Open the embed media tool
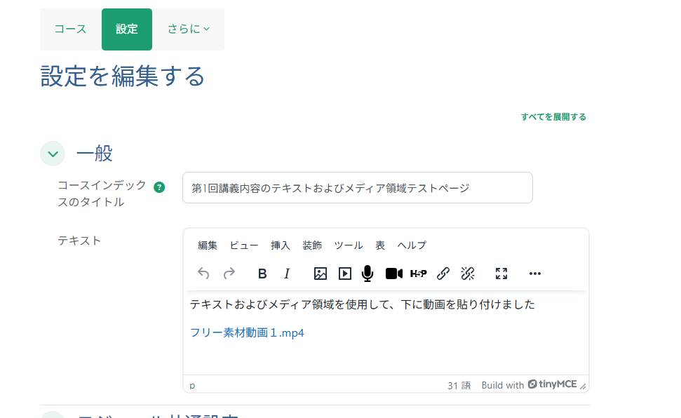Viewport: 681px width, 418px height. pos(344,274)
